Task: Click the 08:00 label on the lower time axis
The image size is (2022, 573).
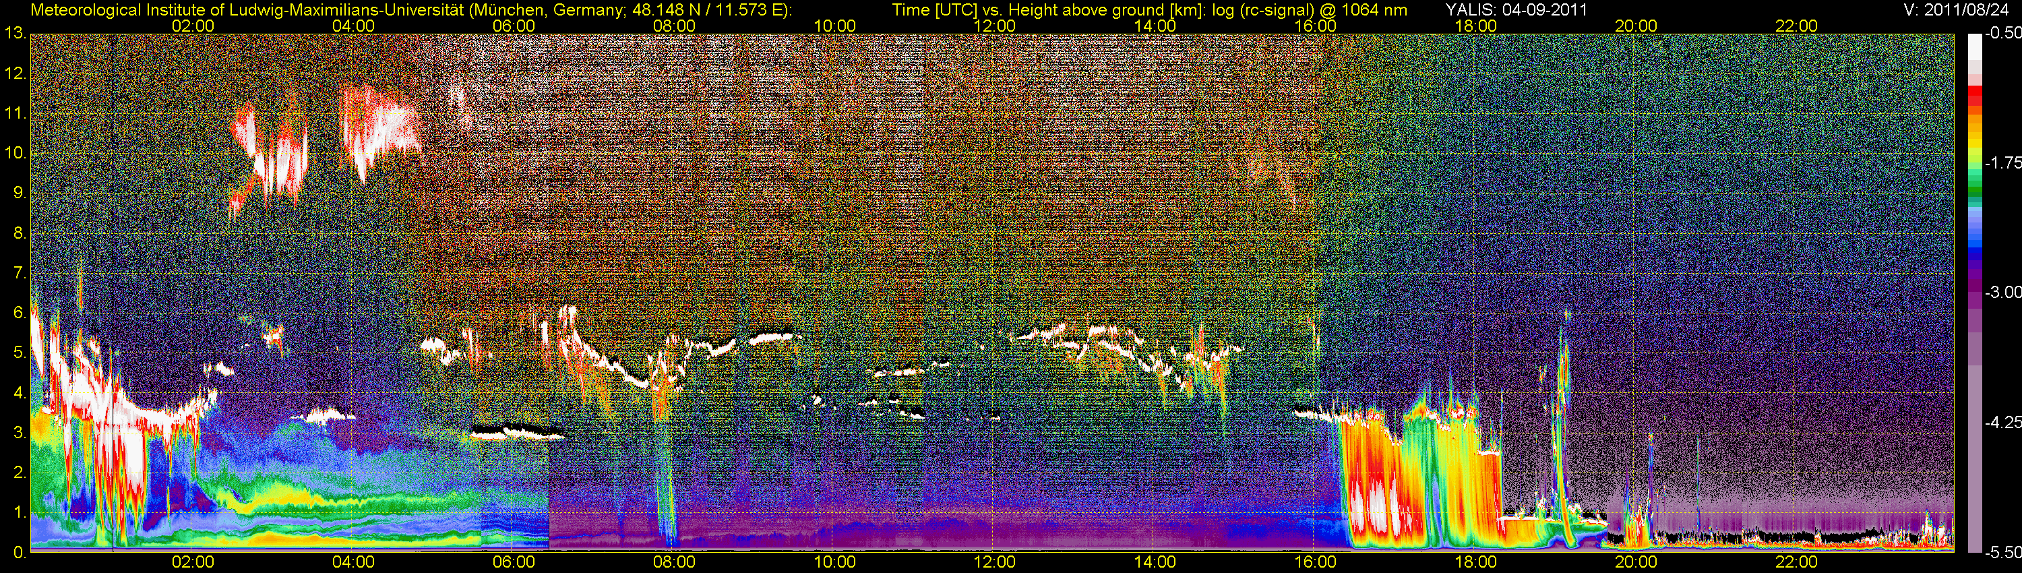Action: (674, 562)
